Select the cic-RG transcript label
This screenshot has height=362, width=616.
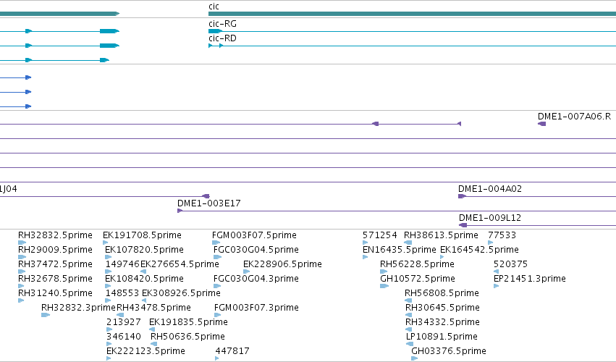[x=222, y=24]
